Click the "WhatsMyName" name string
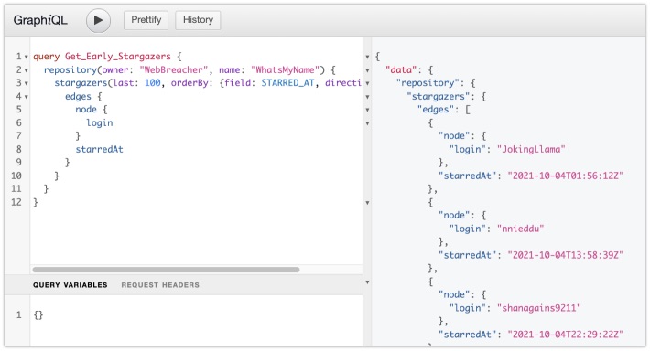The width and height of the screenshot is (650, 351). pos(286,69)
